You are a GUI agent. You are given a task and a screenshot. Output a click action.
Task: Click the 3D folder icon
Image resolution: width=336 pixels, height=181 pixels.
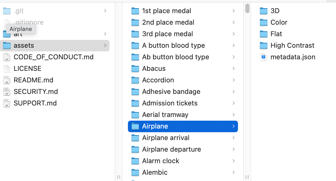[263, 11]
